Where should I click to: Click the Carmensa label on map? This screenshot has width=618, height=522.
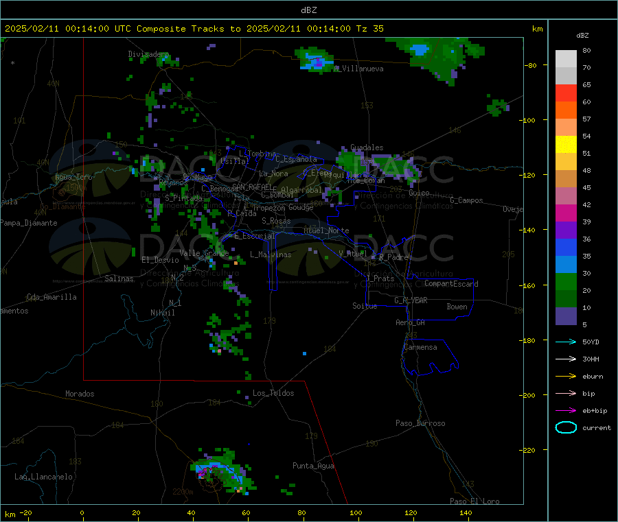pyautogui.click(x=420, y=347)
